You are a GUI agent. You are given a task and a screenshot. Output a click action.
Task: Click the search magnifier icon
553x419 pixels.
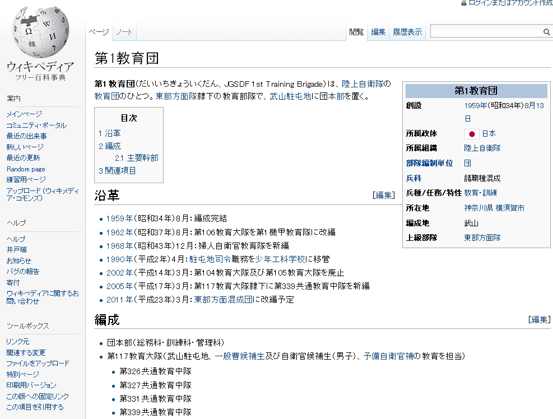coord(546,32)
